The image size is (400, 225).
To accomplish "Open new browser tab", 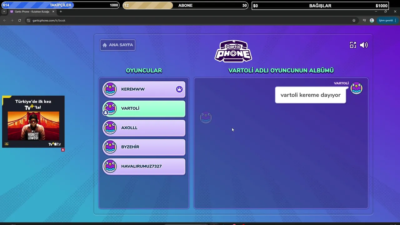I will 61,12.
